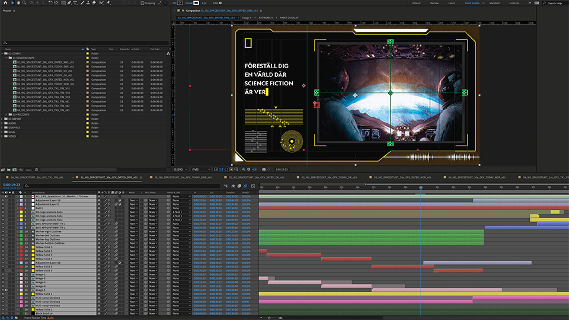Switch to 02_NG_SPACESTUNT_30s_GFX_DATED_DK_v01 timeline tab
Viewport: 569px width, 320px height.
pos(257,177)
